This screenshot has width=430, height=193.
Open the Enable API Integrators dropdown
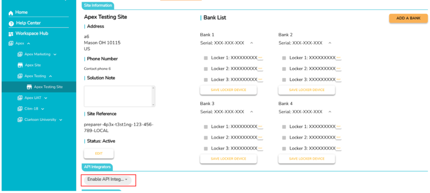click(107, 180)
